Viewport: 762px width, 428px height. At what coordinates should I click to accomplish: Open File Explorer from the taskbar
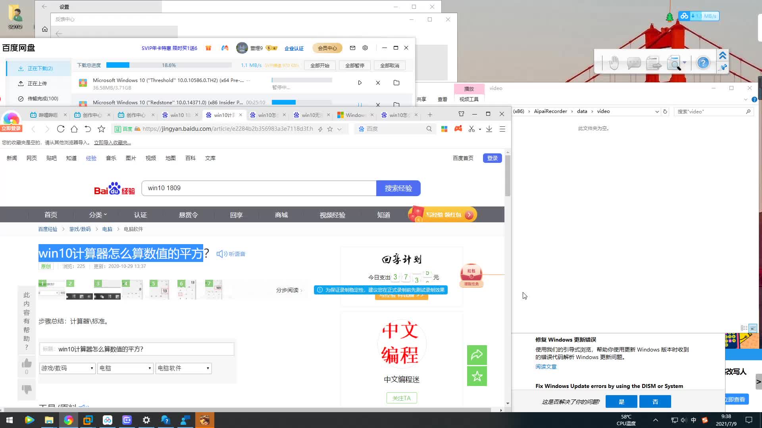click(49, 420)
